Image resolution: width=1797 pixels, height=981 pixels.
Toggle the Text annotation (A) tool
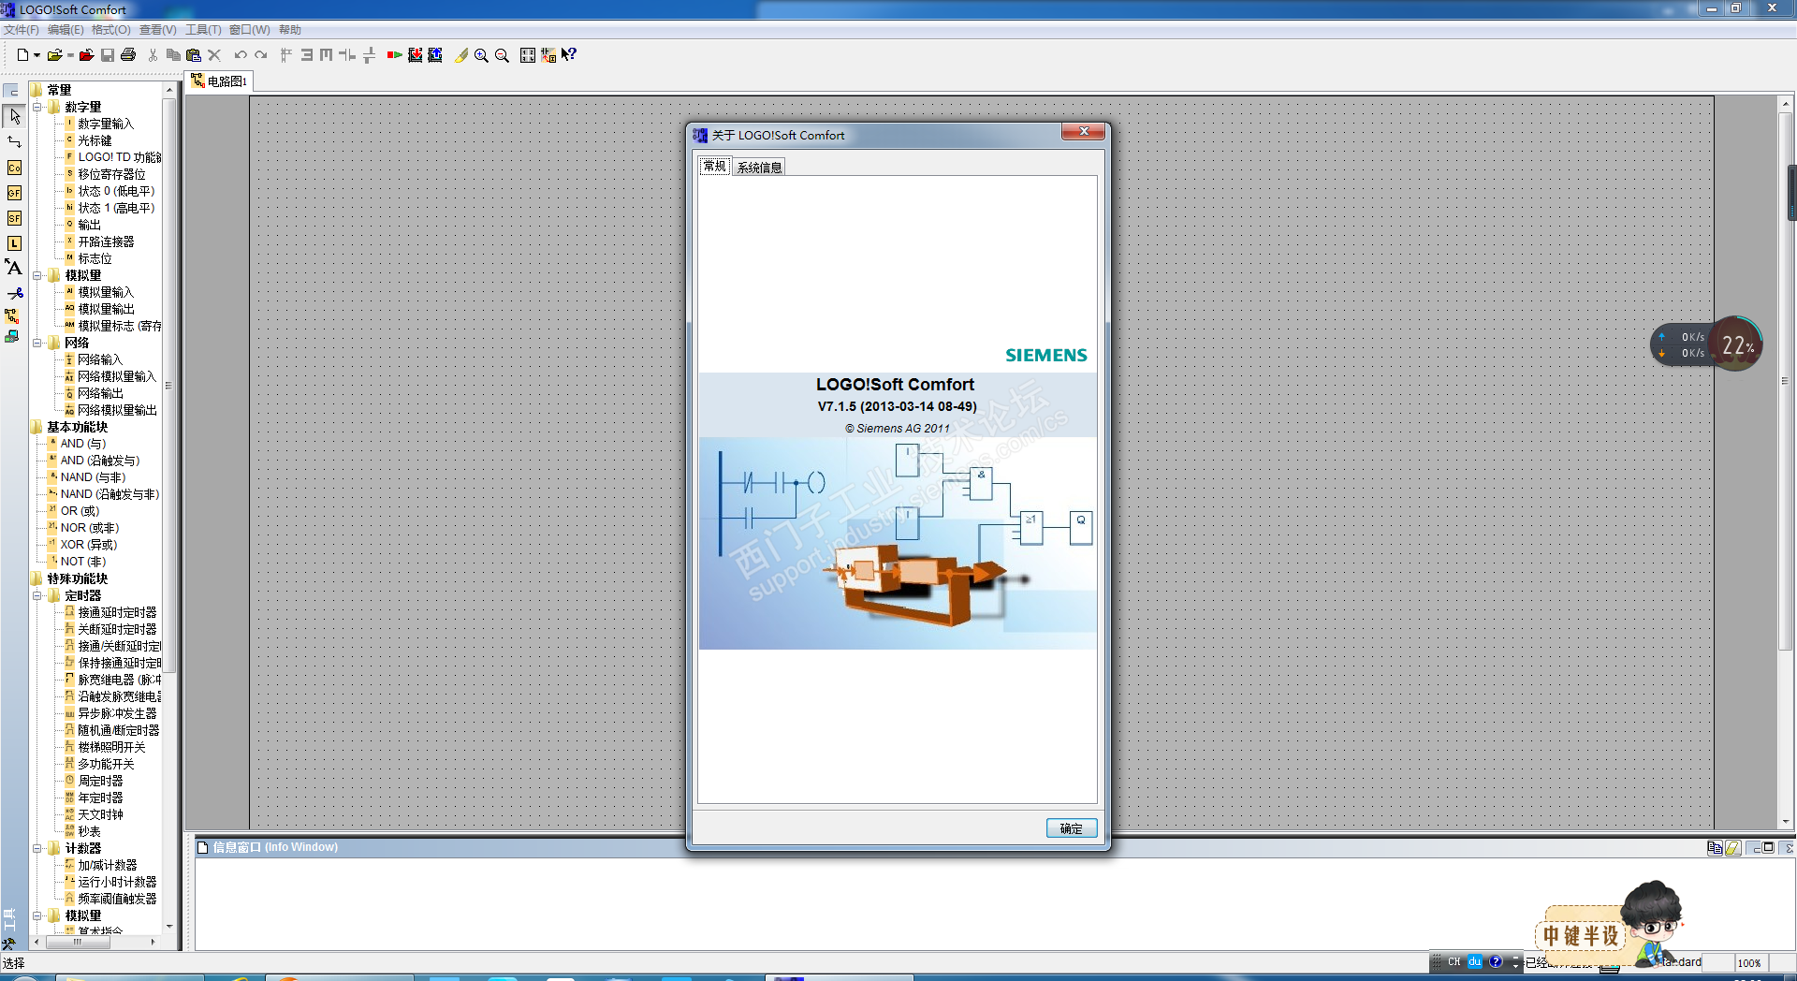(14, 268)
